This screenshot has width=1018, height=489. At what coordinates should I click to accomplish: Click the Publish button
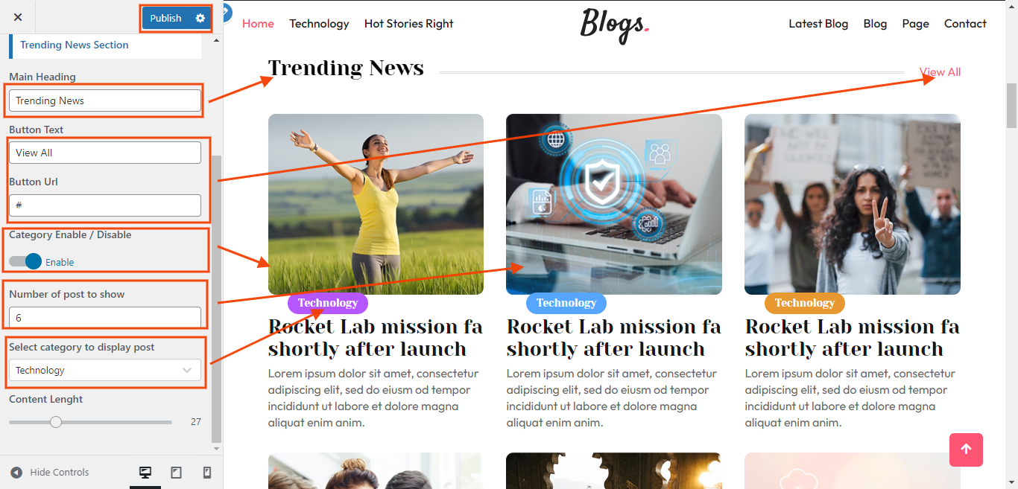pos(165,18)
